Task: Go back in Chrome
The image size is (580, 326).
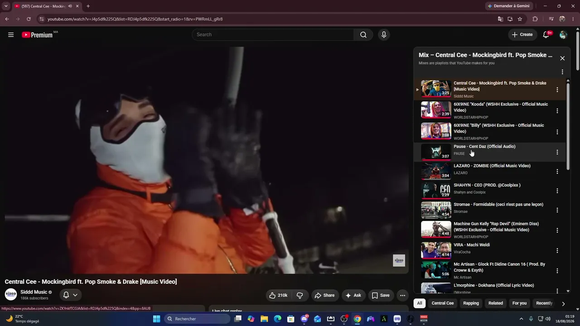Action: (7, 19)
